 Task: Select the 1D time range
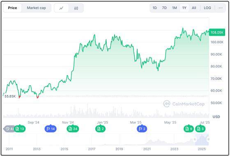point(154,8)
